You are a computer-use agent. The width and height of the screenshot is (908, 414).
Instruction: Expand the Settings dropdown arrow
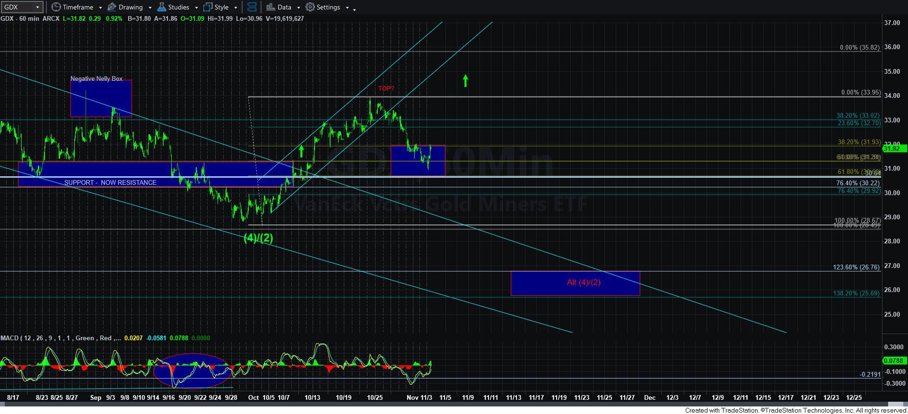point(347,8)
